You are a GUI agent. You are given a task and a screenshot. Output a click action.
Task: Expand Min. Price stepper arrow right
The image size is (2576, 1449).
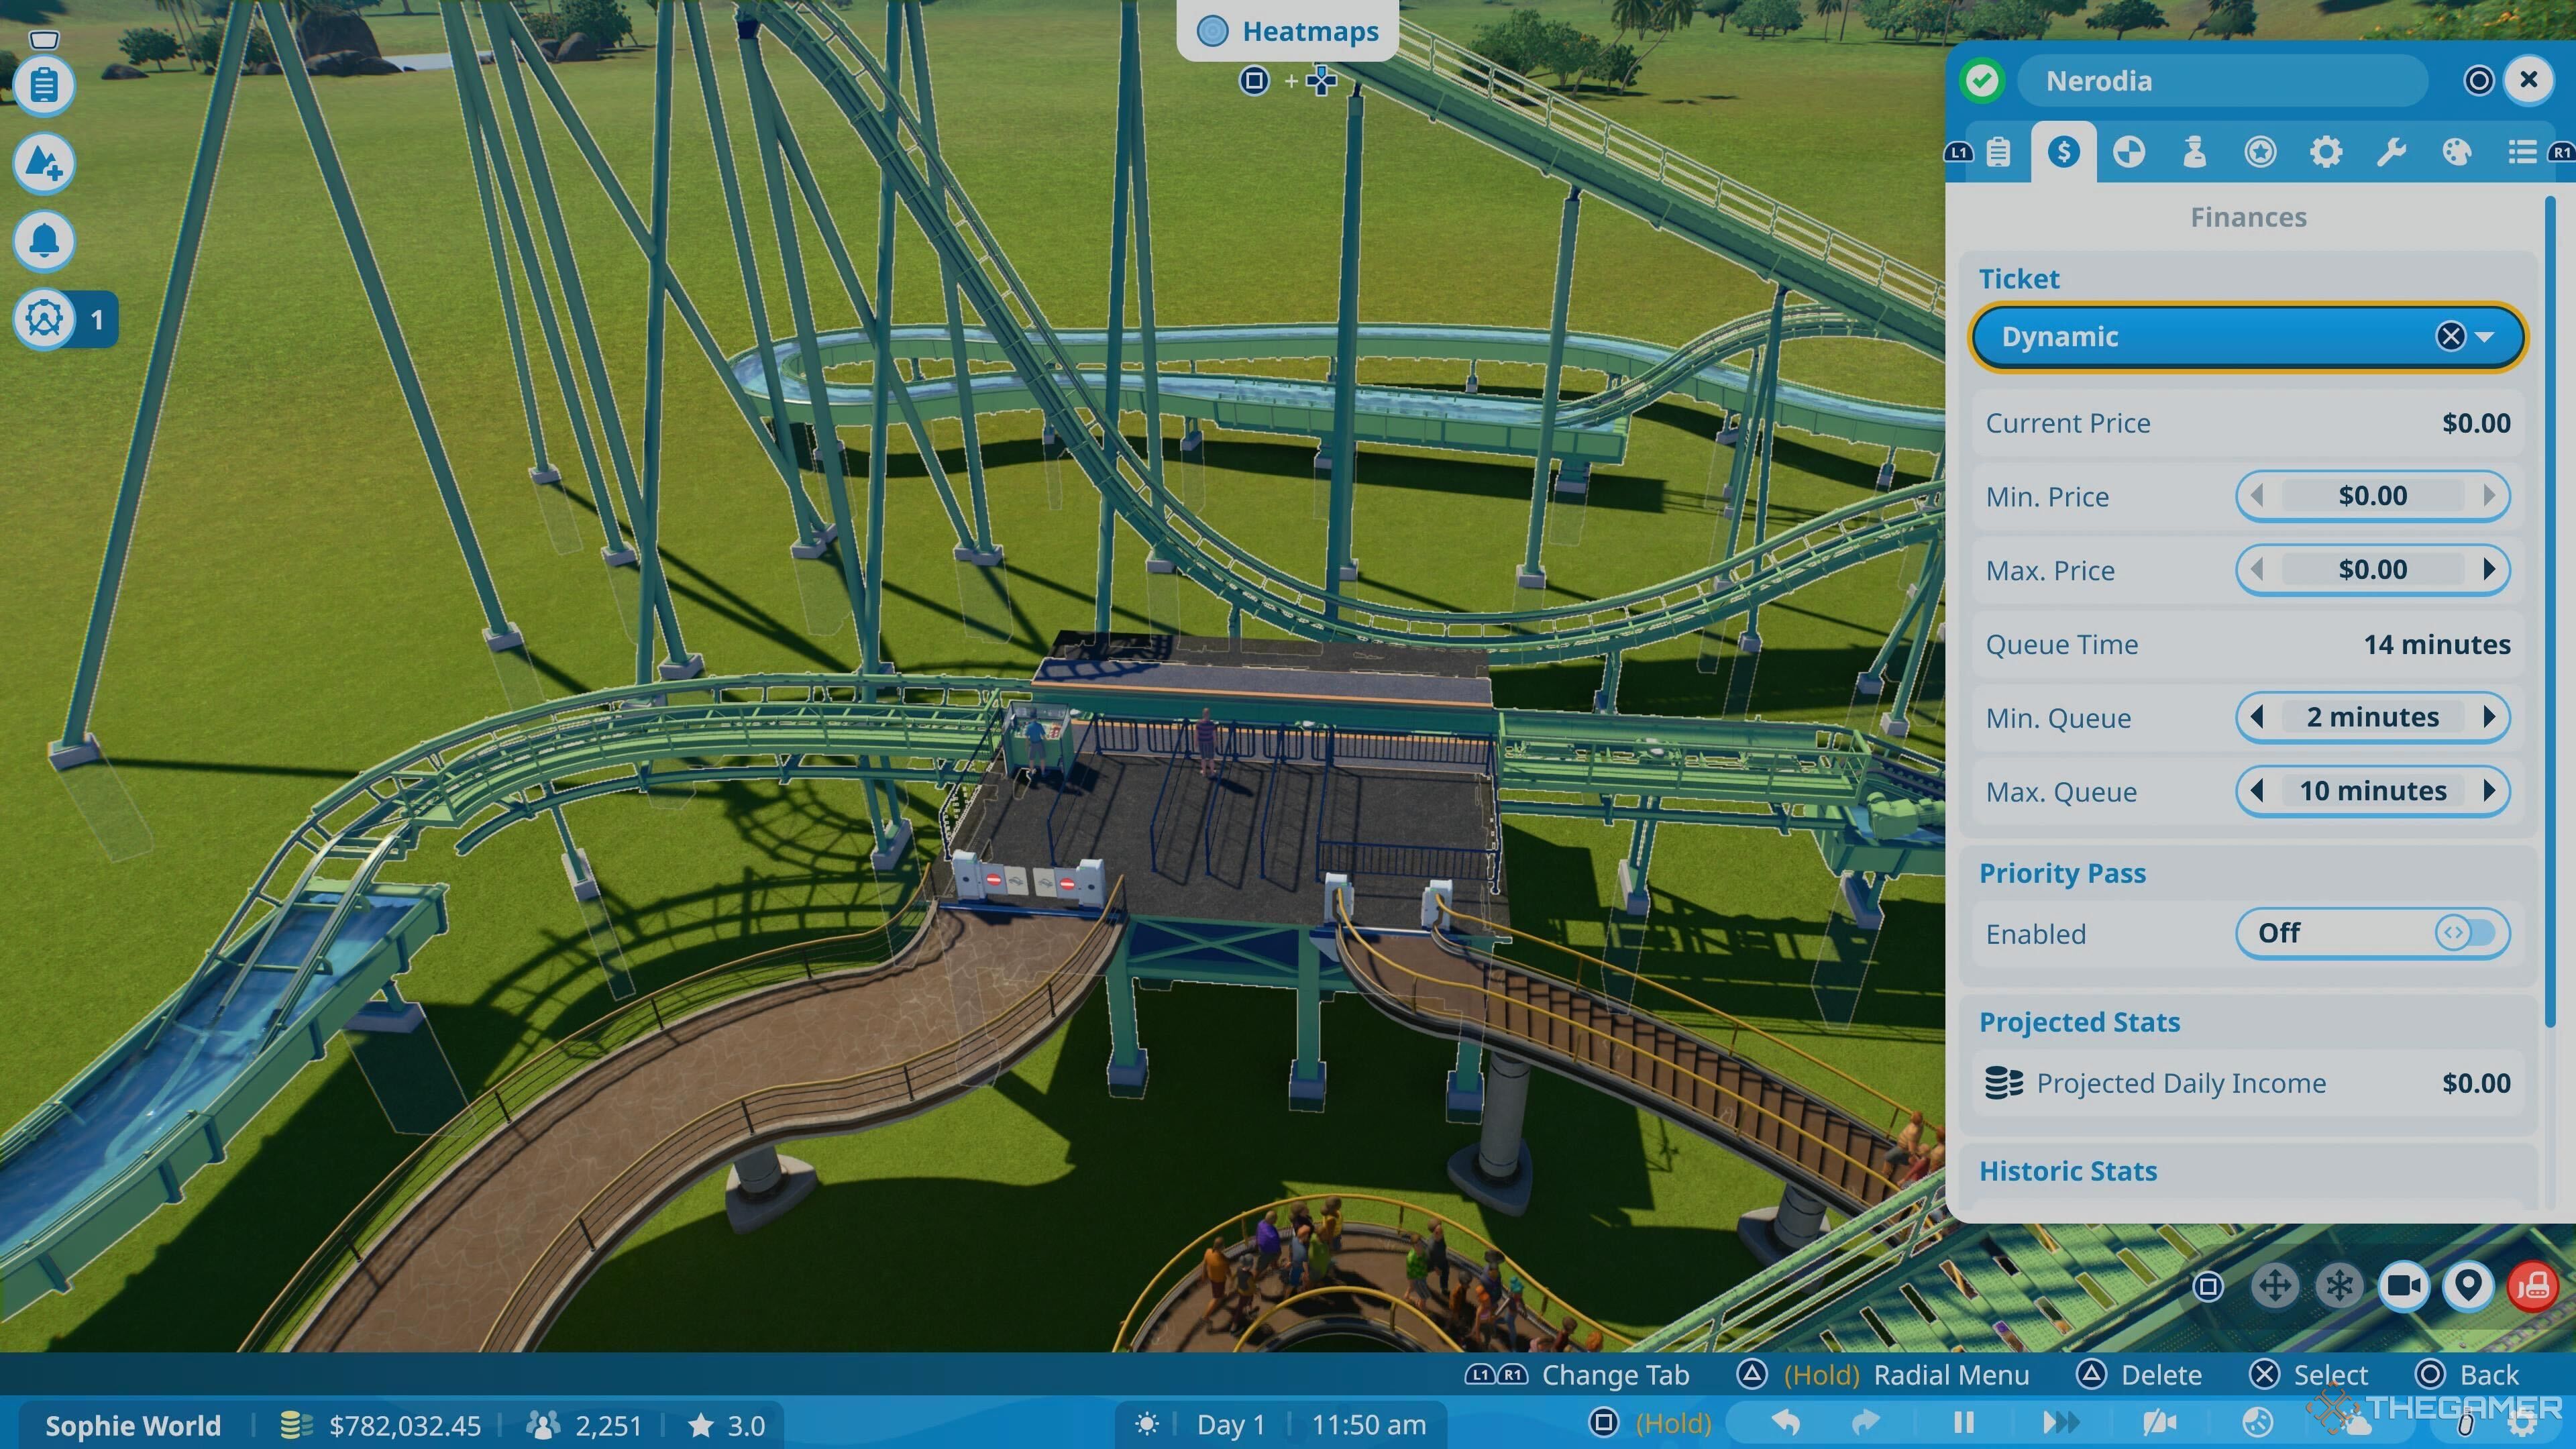click(2487, 495)
